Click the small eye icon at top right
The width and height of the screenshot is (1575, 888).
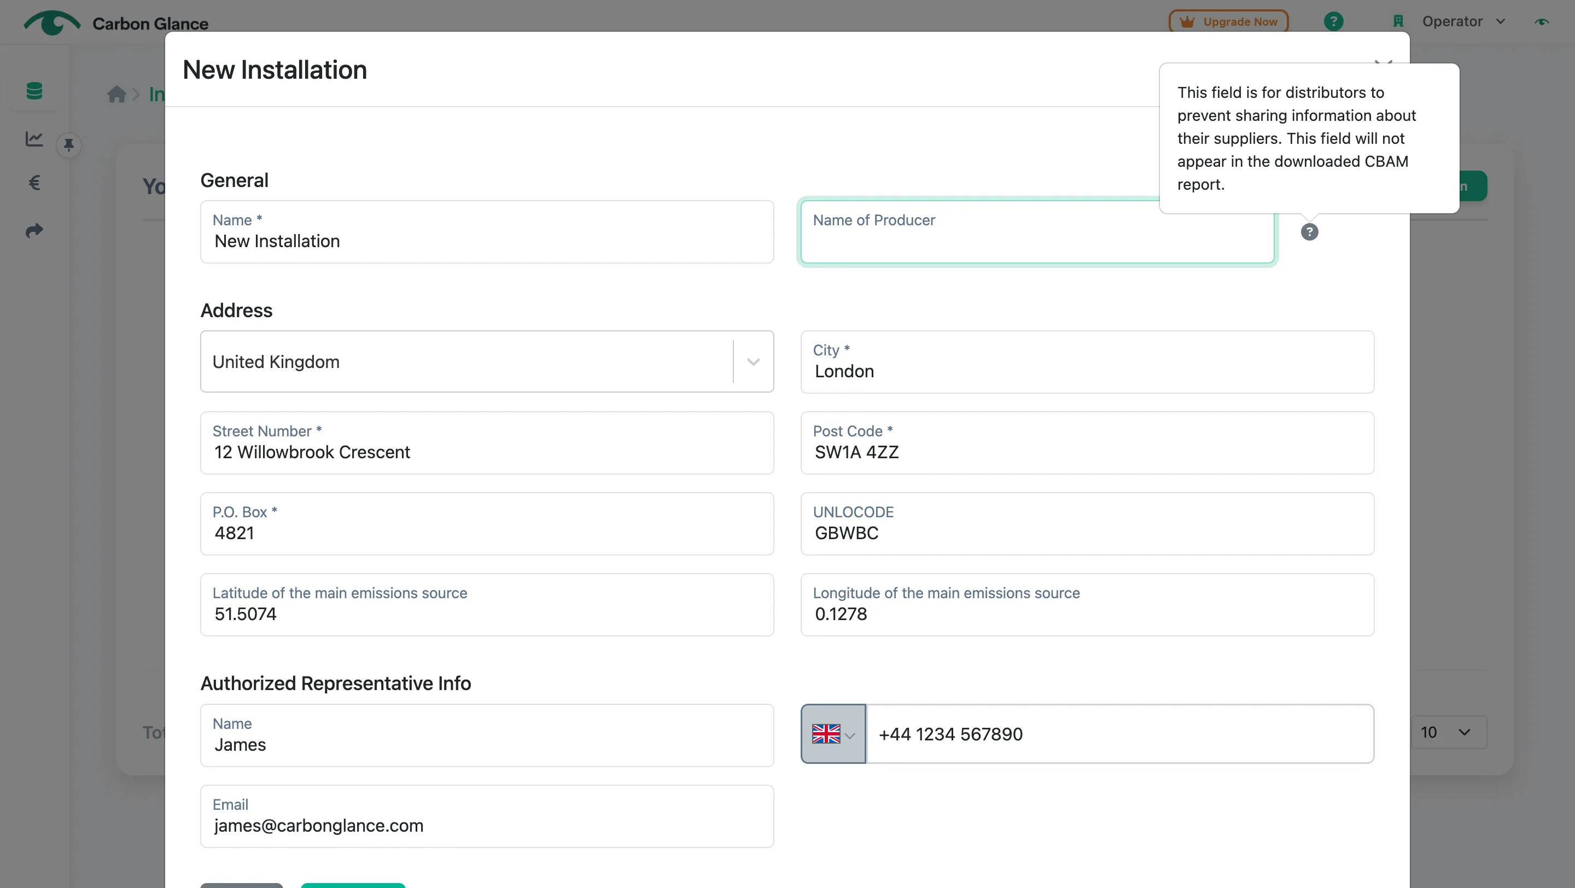[x=1542, y=21]
